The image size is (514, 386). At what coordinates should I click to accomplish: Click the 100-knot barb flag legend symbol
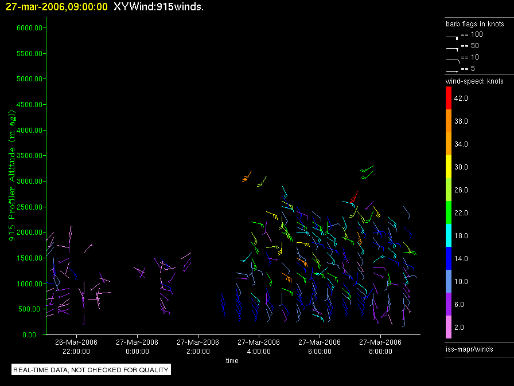[x=453, y=38]
